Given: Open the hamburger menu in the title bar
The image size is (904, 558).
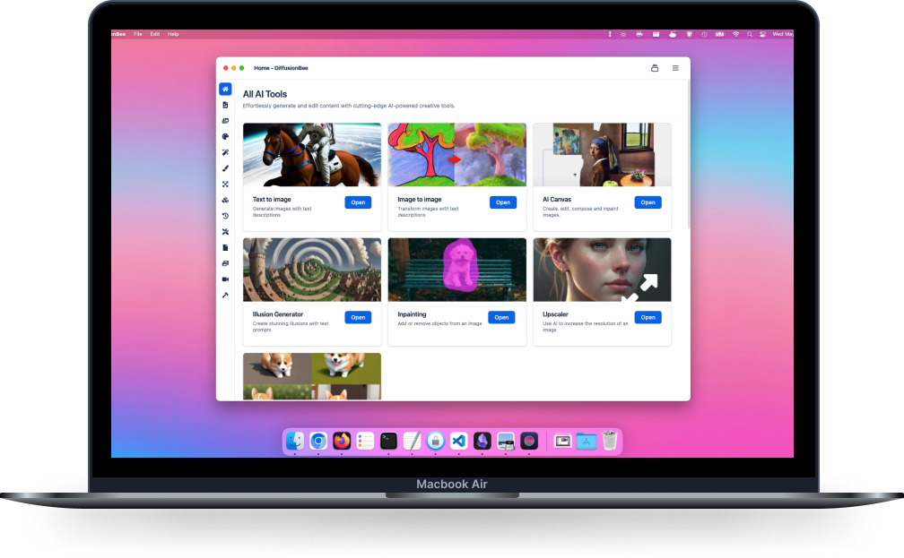Looking at the screenshot, I should coord(675,68).
